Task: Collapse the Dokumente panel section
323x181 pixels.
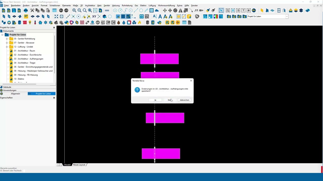Action: 28,31
